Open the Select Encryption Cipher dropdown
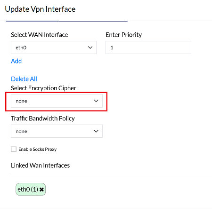 click(x=57, y=101)
